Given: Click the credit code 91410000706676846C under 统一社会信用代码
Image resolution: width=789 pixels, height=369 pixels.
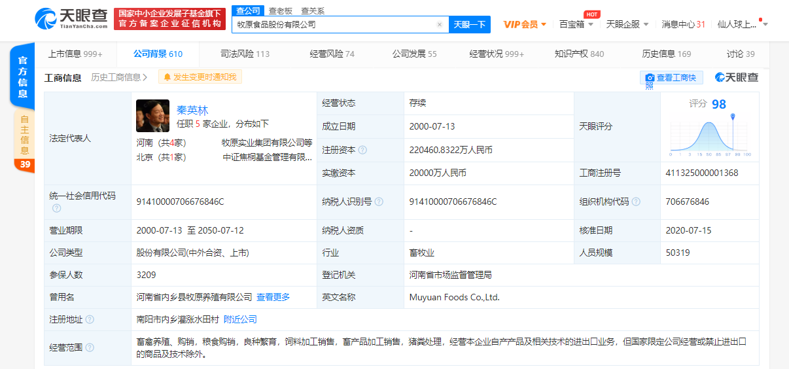Looking at the screenshot, I should click(x=180, y=202).
